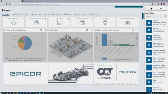168x94 pixels.
Task: Open options menu for 3D SHOP LOAD widget
Action: 91,30
